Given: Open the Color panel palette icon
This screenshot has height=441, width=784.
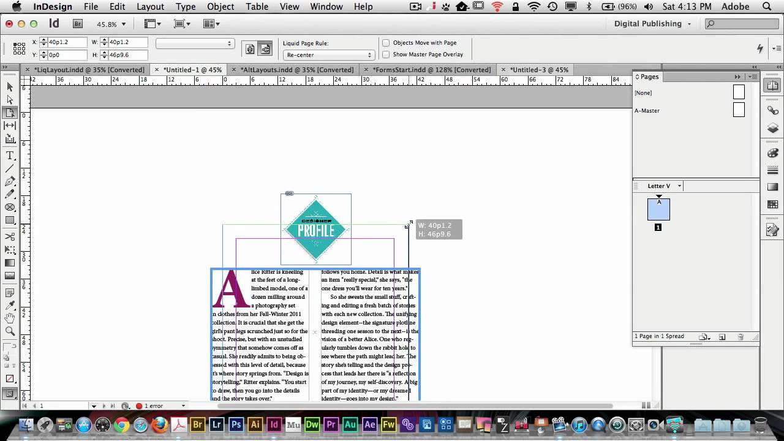Looking at the screenshot, I should pyautogui.click(x=772, y=153).
